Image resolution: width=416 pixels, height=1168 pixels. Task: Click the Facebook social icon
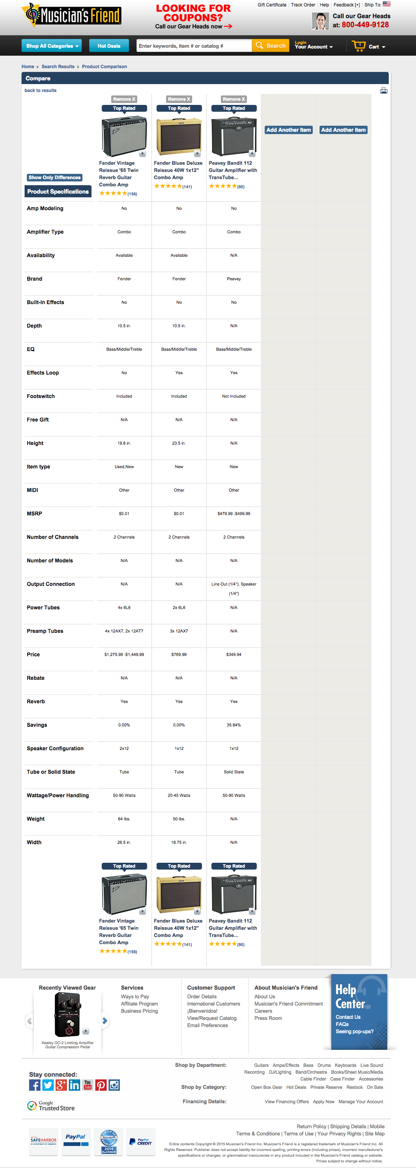[35, 1085]
